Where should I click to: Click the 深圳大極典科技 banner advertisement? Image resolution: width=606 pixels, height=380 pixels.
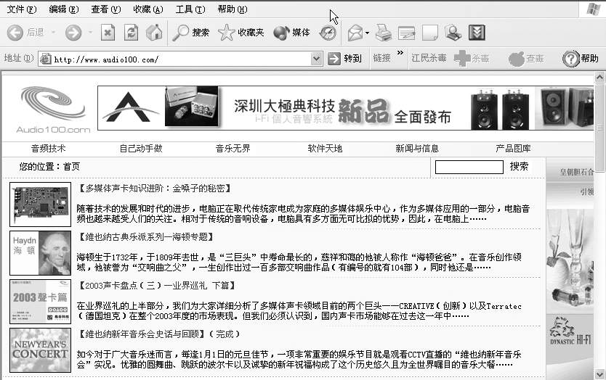point(346,108)
